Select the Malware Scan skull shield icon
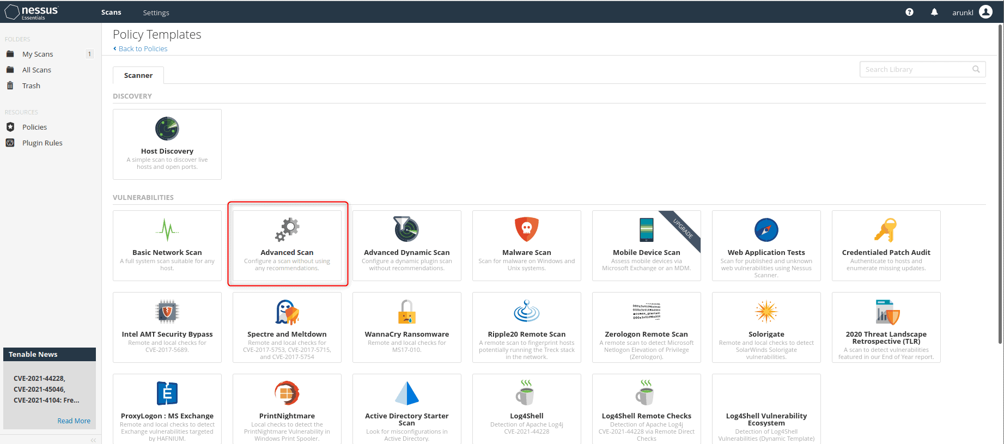This screenshot has height=444, width=1004. point(527,229)
